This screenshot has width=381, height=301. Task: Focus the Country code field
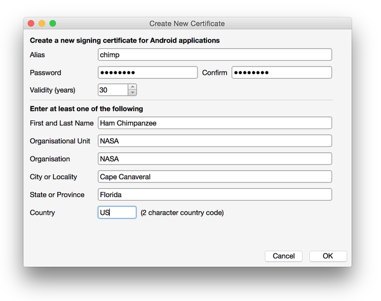click(x=117, y=212)
